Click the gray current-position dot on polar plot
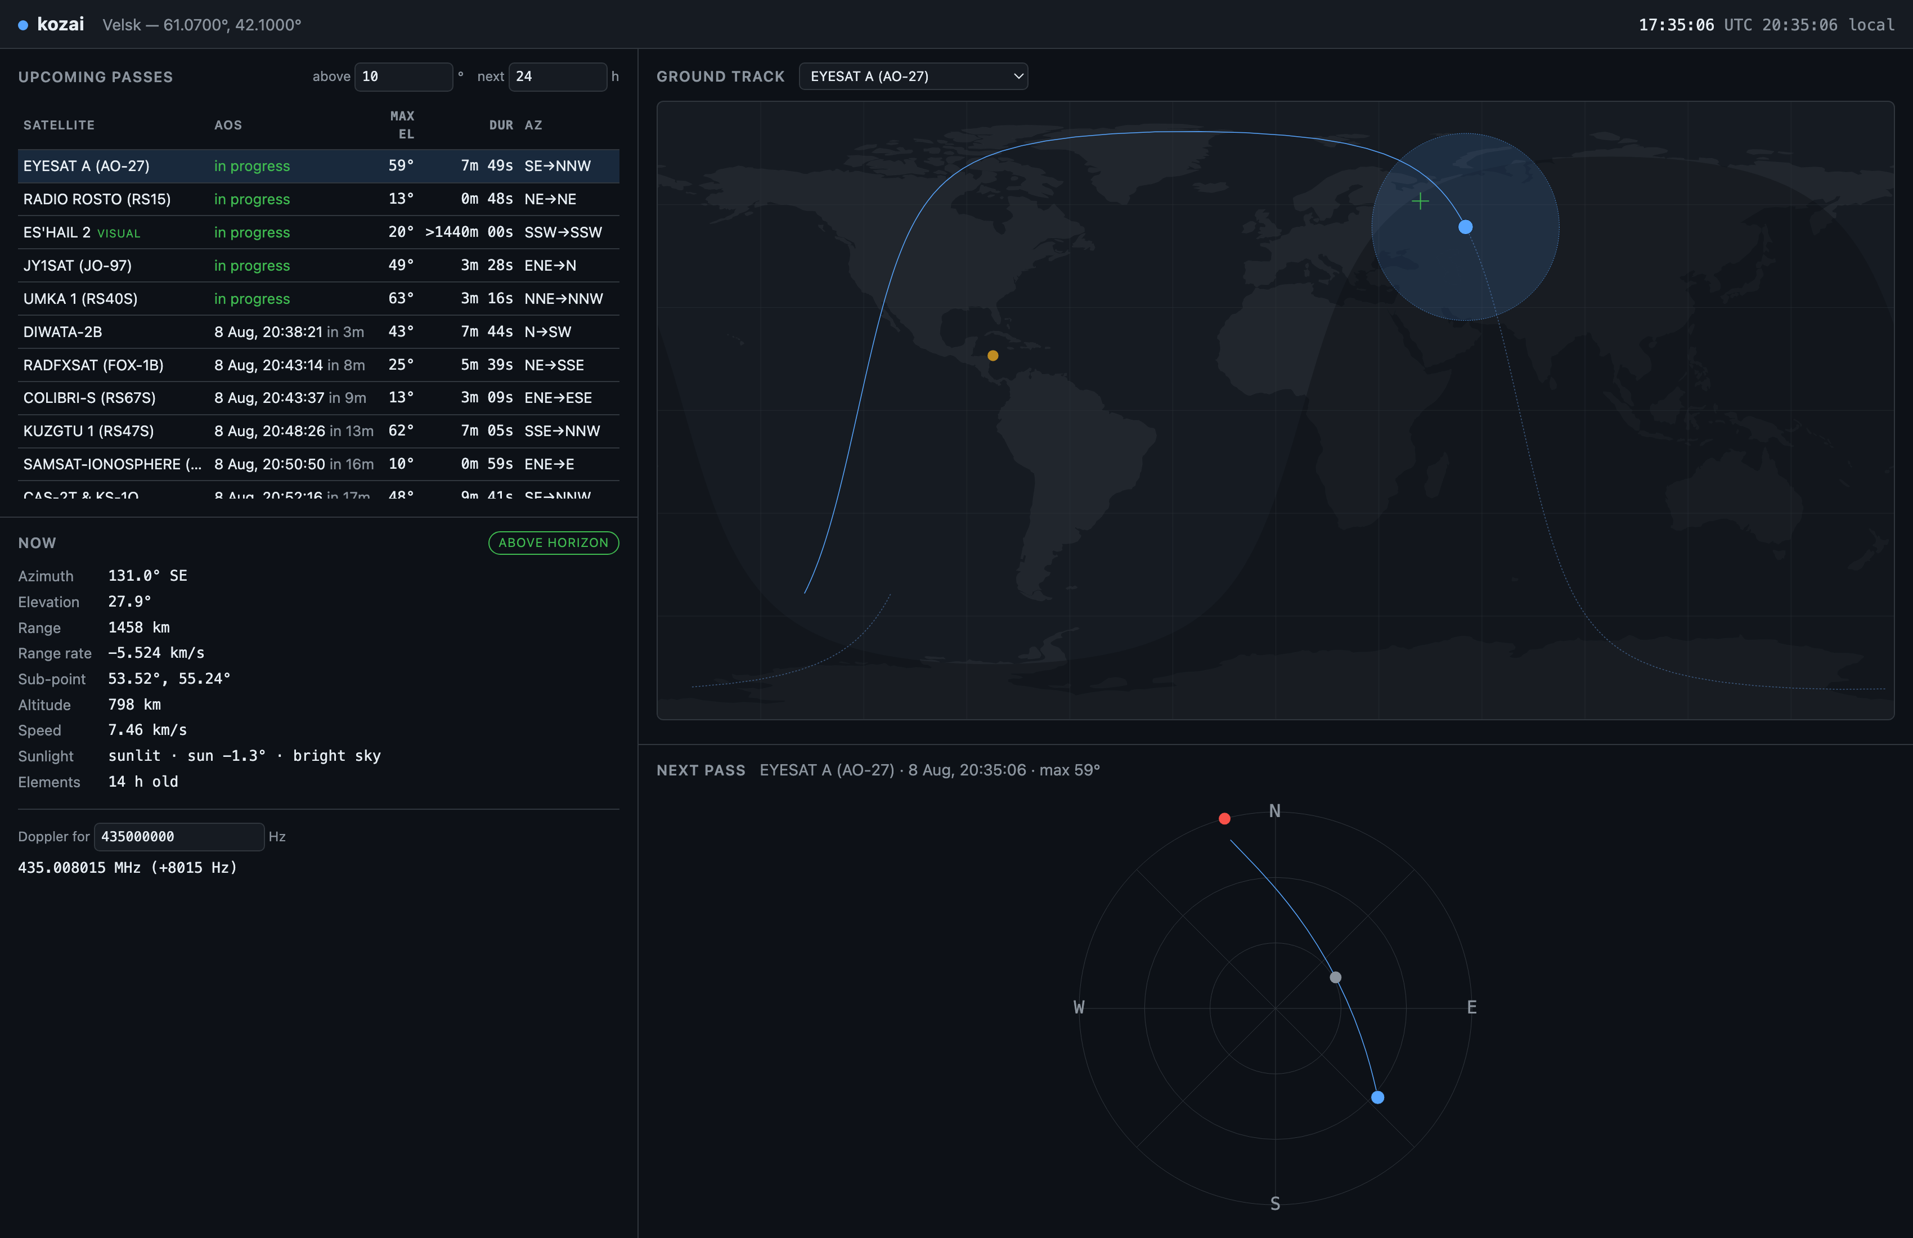Viewport: 1913px width, 1238px height. [x=1335, y=977]
